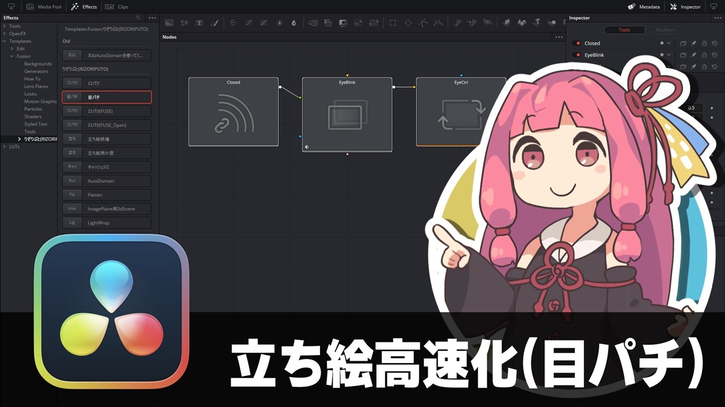725x407 pixels.
Task: Toggle the EyeBlink tool enable switch
Action: 578,55
